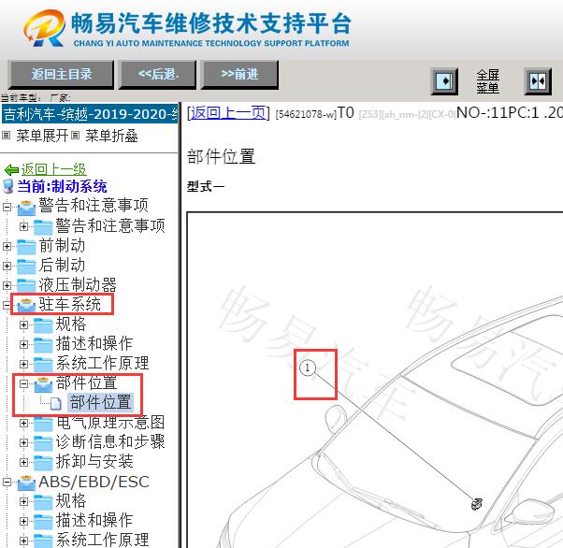The height and width of the screenshot is (548, 563).
Task: Click the 诊断信息和步骤 folder icon
Action: tap(43, 443)
